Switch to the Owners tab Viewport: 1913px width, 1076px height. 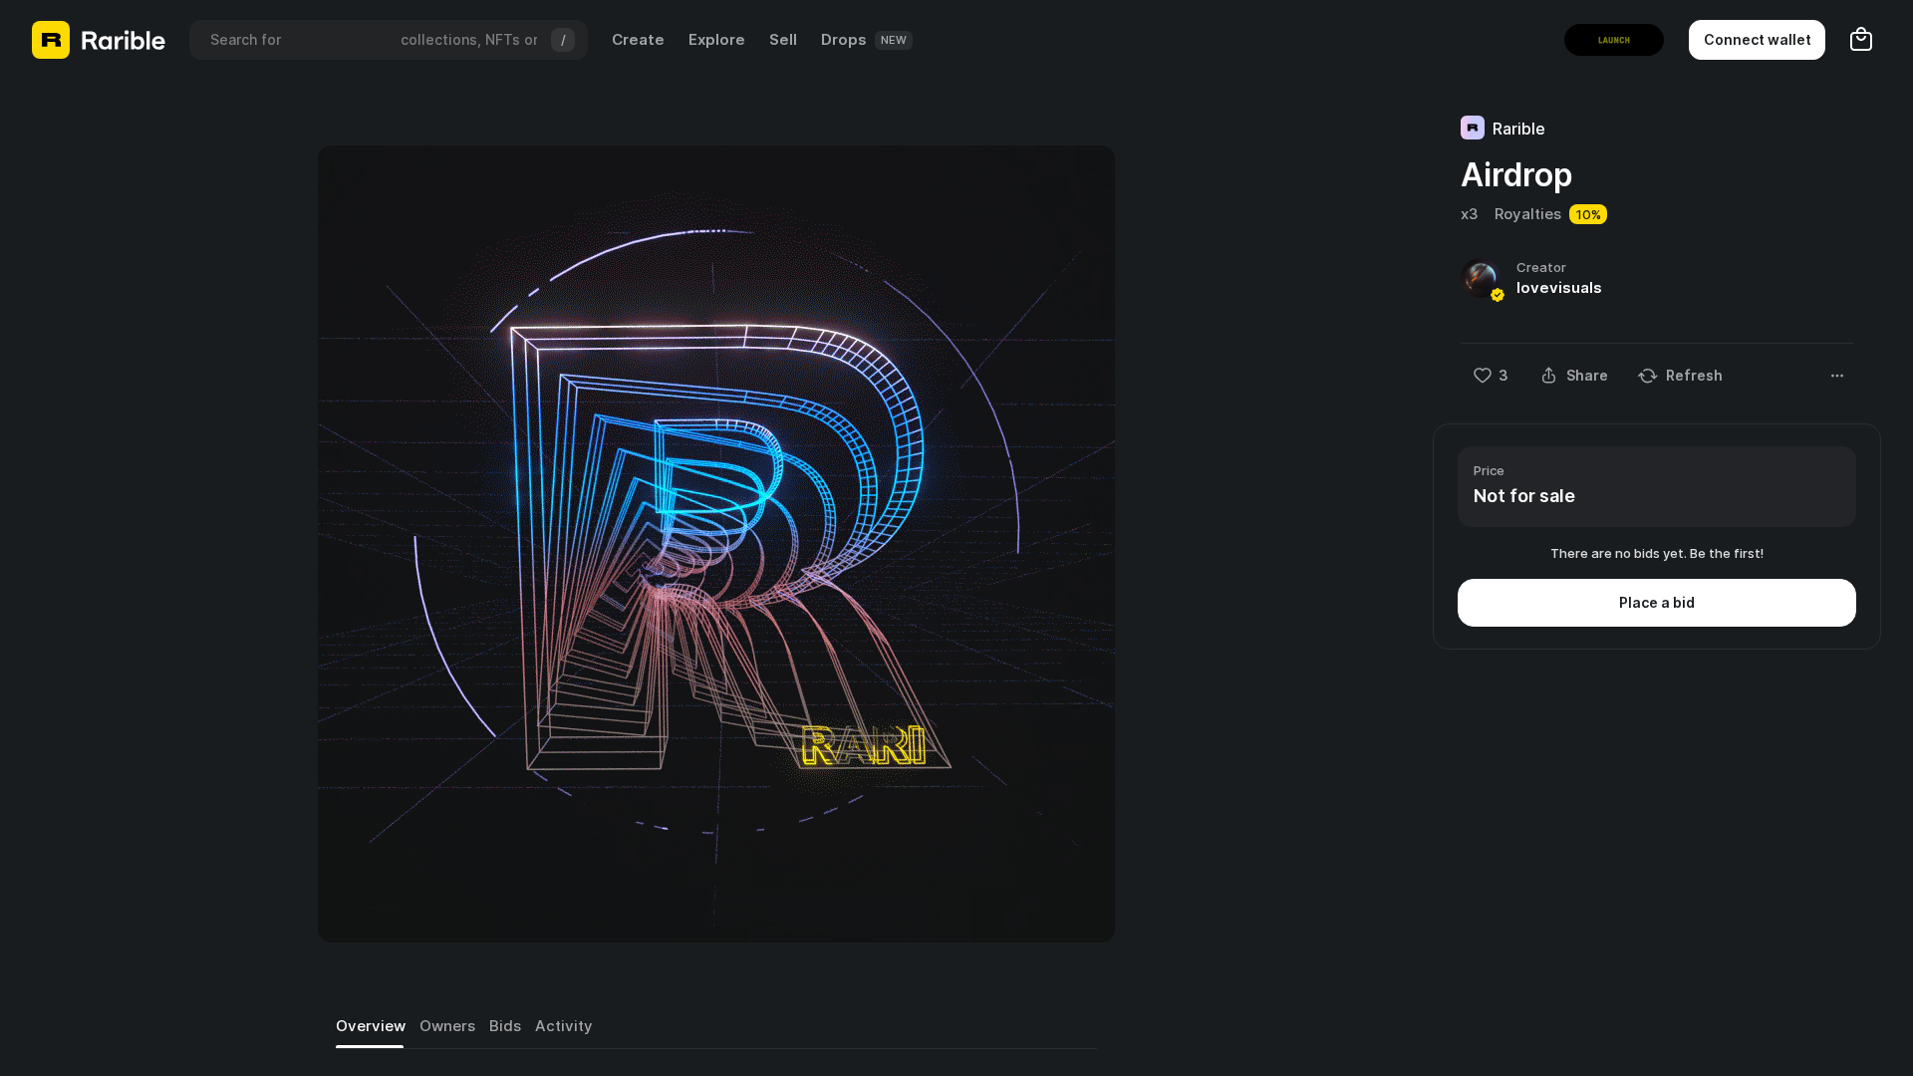447,1026
